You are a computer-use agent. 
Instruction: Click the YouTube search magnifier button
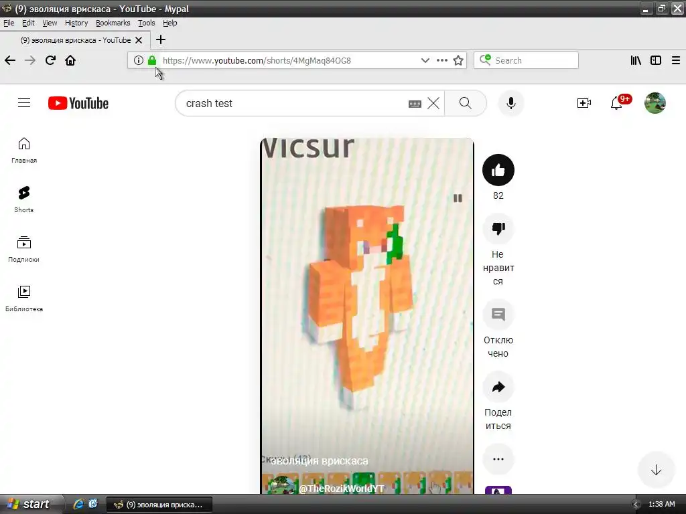pyautogui.click(x=466, y=103)
